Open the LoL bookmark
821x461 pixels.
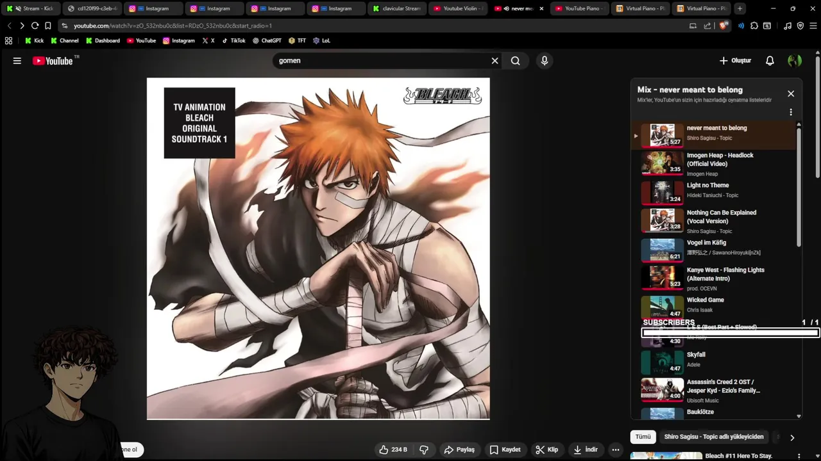(321, 40)
